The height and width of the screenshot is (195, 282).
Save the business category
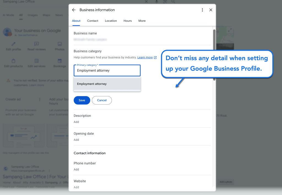click(x=82, y=100)
